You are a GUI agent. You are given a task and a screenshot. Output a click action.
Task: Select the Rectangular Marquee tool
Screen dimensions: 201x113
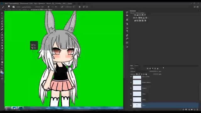coord(2,16)
